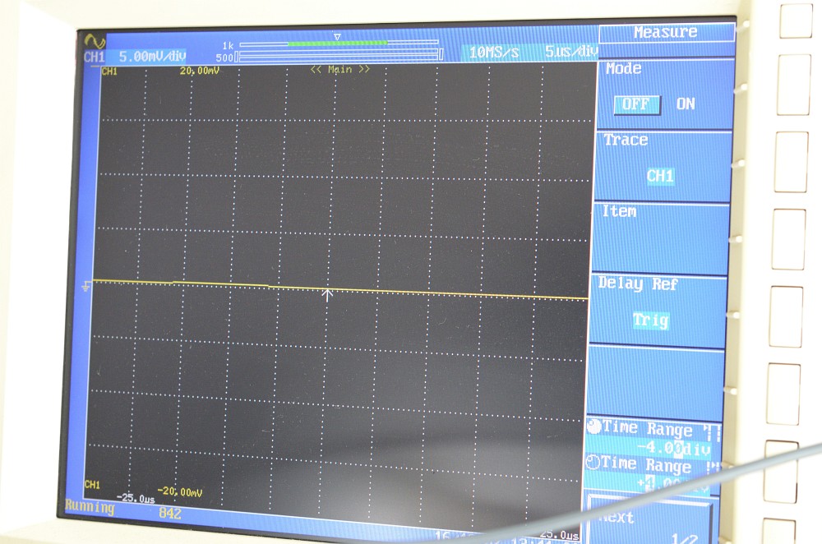822x544 pixels.
Task: Click the -25.0us time axis label
Action: [x=136, y=499]
